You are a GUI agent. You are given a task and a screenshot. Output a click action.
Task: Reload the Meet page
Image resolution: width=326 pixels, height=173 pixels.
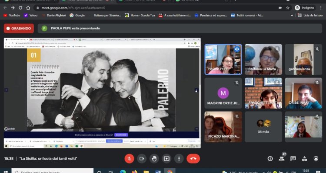[x=20, y=8]
